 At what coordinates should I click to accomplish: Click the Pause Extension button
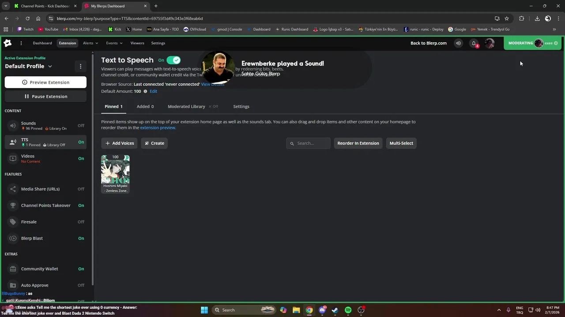pos(45,96)
